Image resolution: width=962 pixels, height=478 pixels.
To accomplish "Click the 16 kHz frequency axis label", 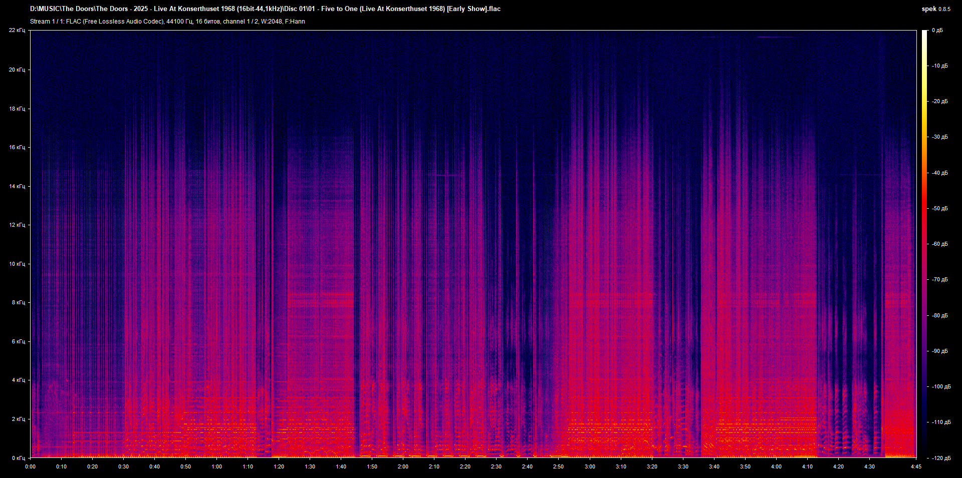I will [17, 147].
